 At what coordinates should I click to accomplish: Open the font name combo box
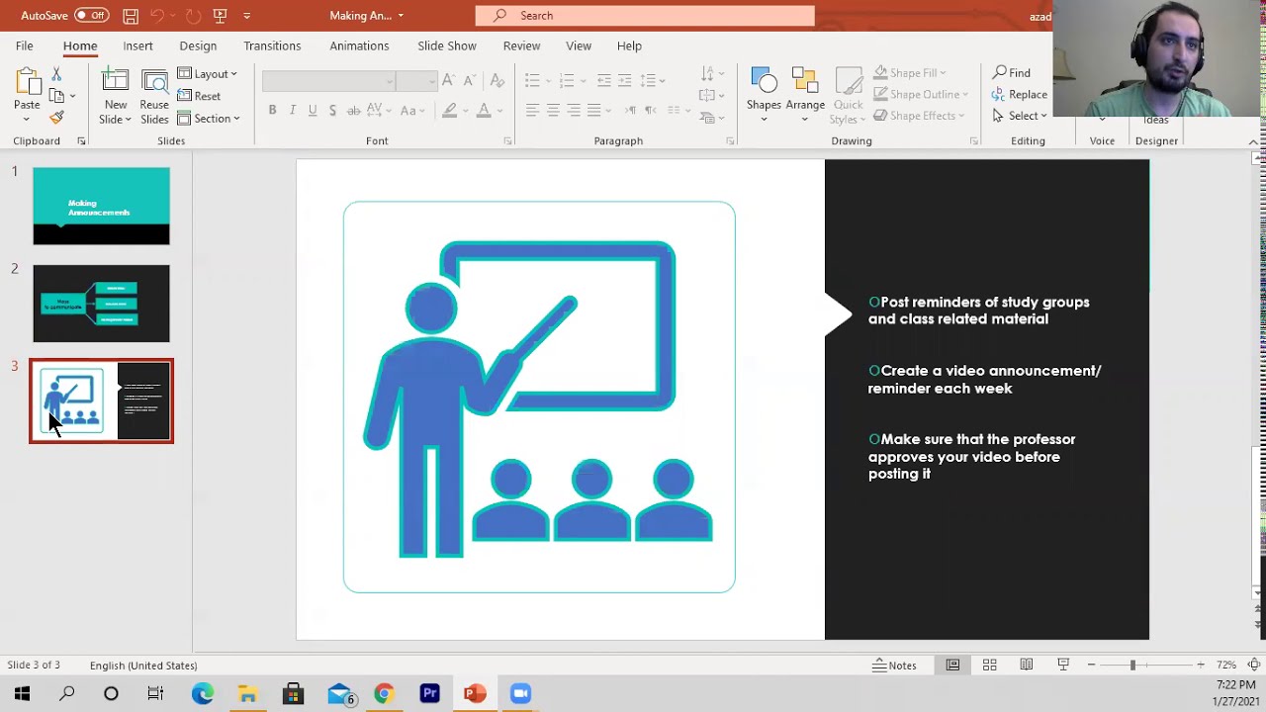[328, 80]
